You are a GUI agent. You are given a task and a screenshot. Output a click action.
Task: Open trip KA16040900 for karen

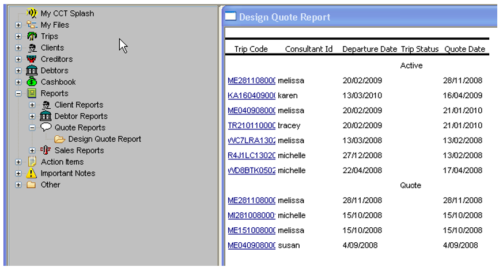pos(251,96)
